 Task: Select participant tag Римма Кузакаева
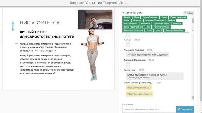point(178,17)
